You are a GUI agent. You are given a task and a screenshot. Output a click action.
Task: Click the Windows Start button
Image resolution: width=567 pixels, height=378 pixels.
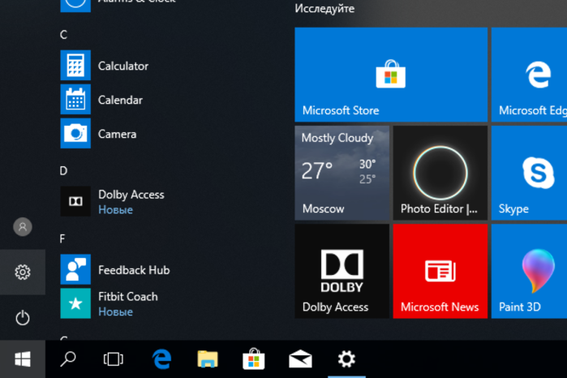click(23, 359)
